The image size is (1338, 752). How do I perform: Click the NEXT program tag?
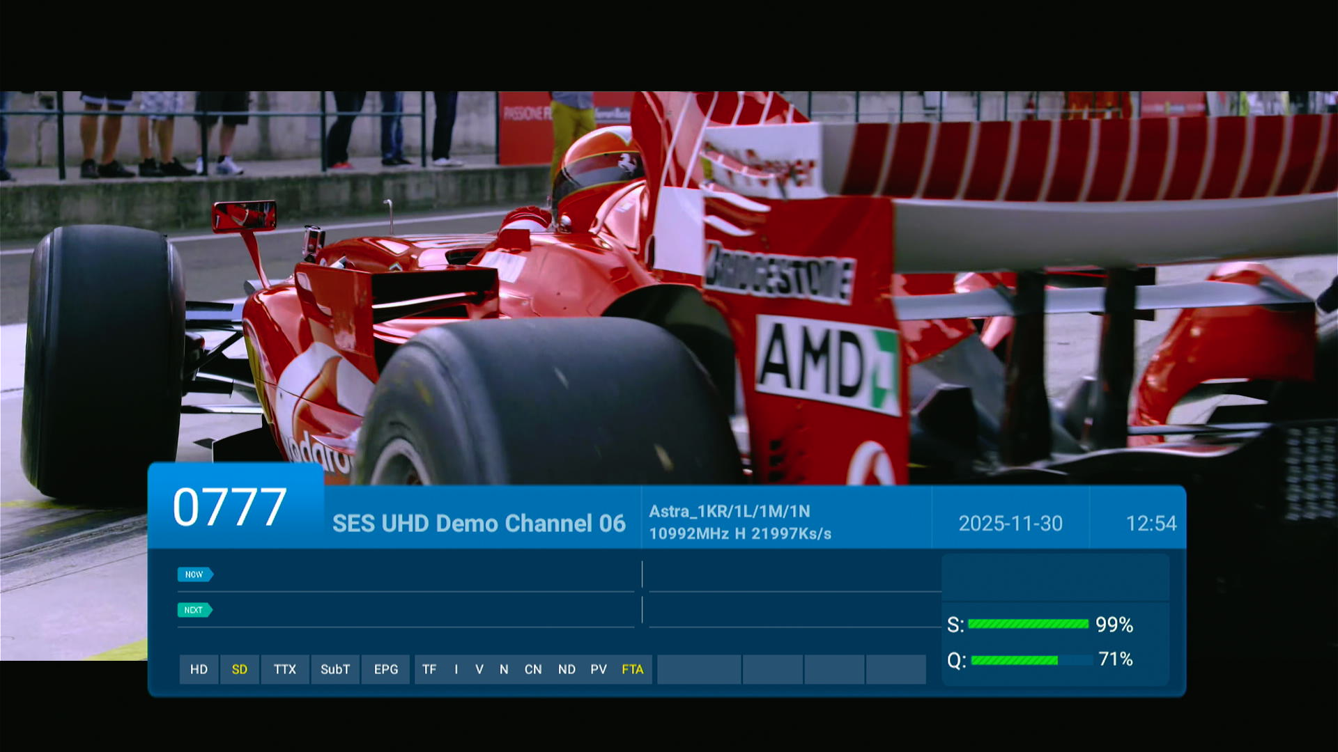coord(194,610)
